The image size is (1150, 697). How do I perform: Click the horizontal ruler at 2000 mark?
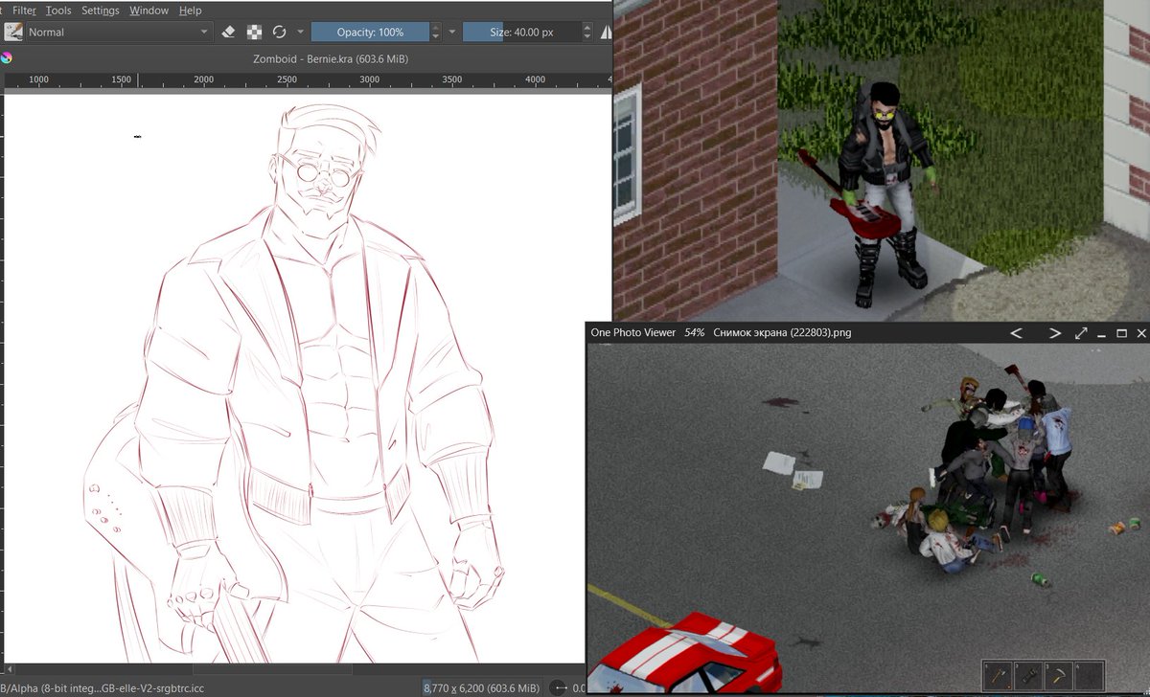coord(204,79)
